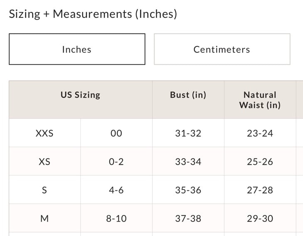Click the 27-28 waist measurement
This screenshot has width=303, height=236.
260,190
